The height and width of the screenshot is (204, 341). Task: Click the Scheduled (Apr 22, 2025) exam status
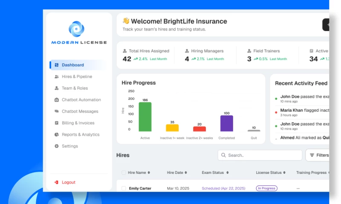[223, 188]
